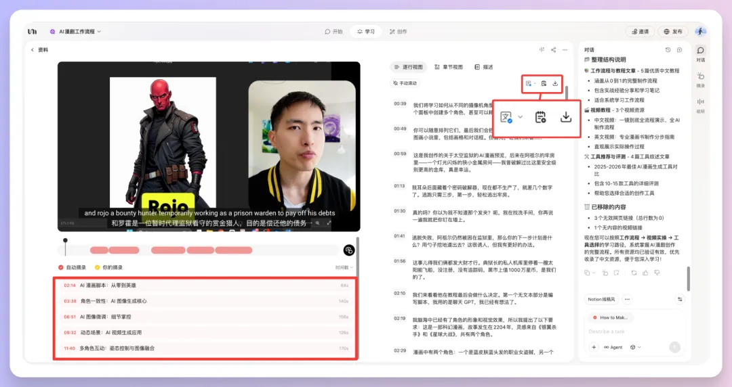Click the 发布 publish button
732x387 pixels.
(x=673, y=31)
